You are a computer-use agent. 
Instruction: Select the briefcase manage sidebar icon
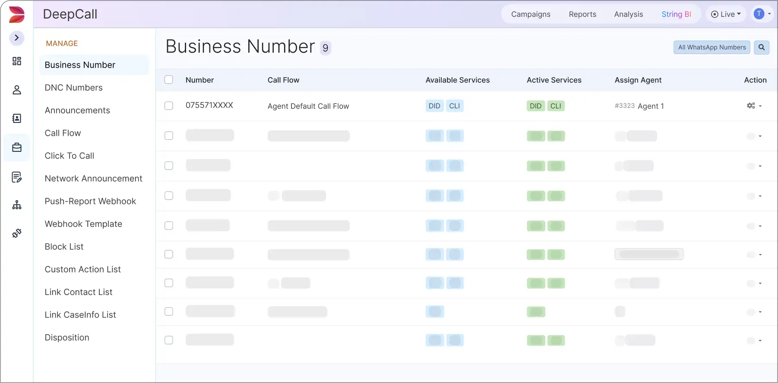(17, 148)
